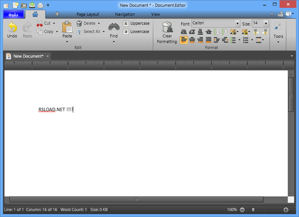Click the Cut scissors icon

click(x=40, y=24)
